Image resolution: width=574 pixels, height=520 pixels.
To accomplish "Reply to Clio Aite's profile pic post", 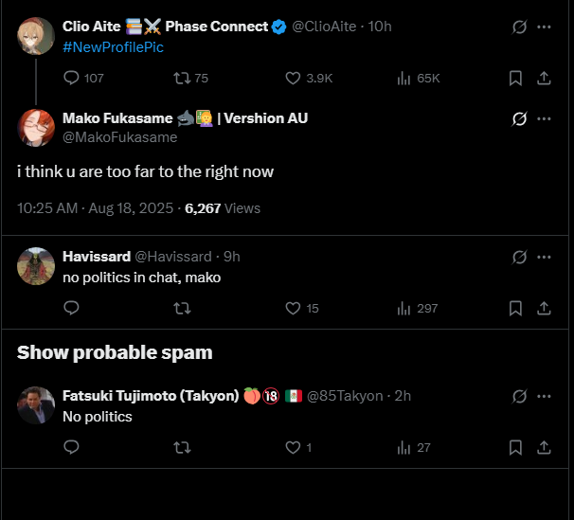I will (72, 78).
